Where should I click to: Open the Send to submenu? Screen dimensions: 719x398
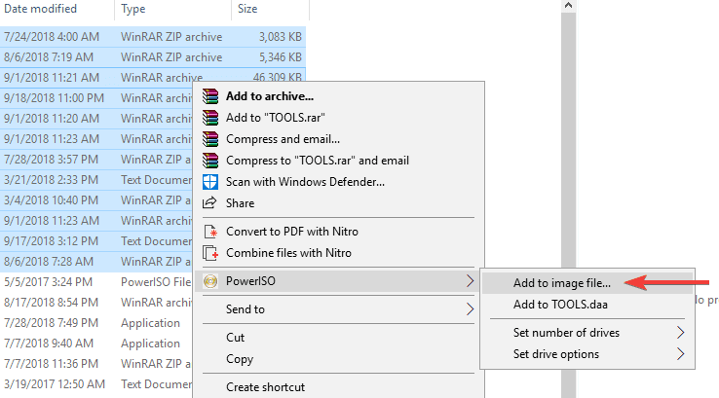pos(338,309)
